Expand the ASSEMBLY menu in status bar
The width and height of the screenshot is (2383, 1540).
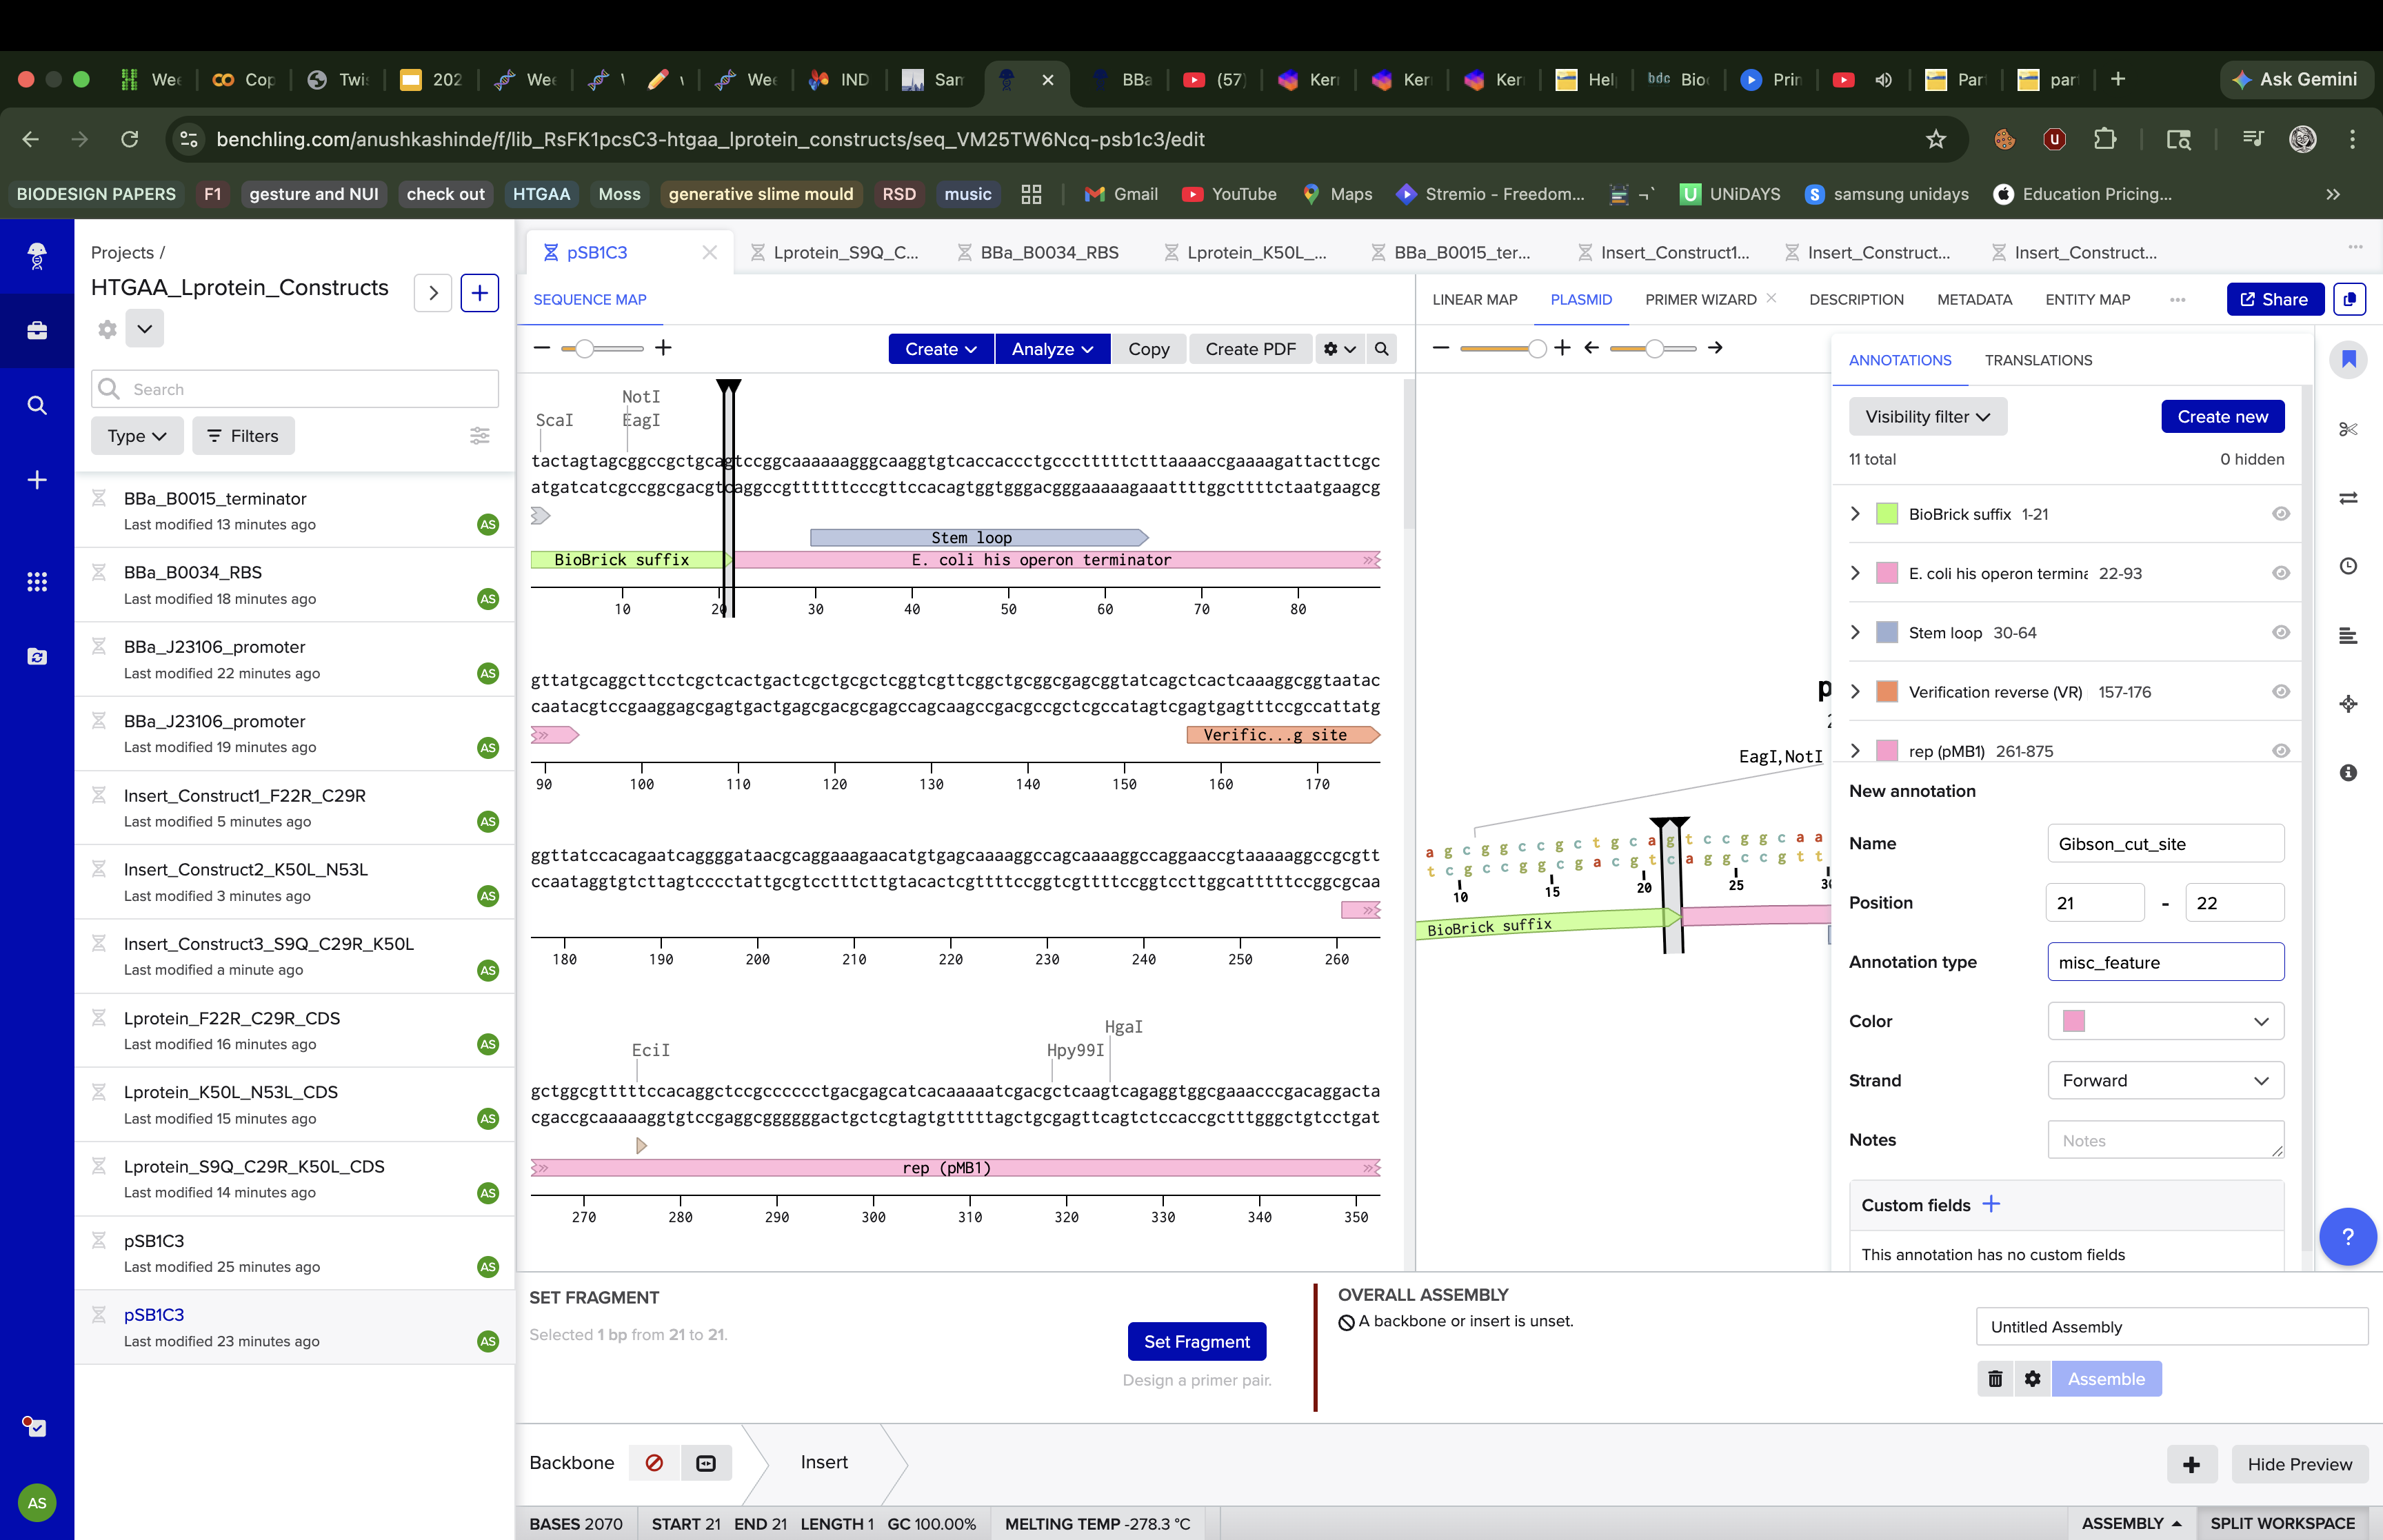coord(2131,1523)
